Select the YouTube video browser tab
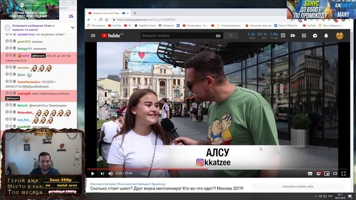356x200 pixels. click(108, 13)
